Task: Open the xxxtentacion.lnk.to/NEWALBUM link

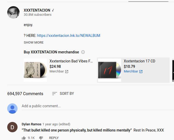Action: [69, 36]
